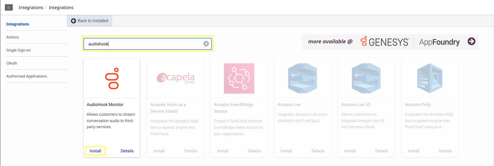Click the Amazon EventBridge Source icon
The width and height of the screenshot is (494, 166).
pos(239,78)
